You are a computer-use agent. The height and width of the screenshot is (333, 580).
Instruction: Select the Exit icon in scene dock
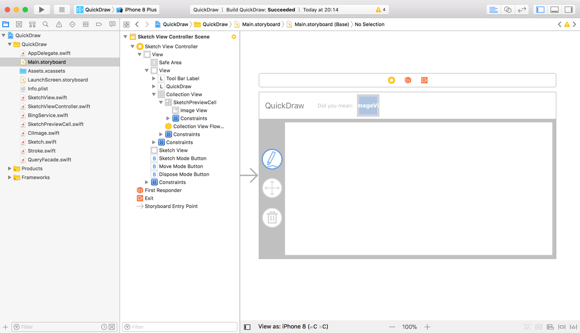pos(424,80)
